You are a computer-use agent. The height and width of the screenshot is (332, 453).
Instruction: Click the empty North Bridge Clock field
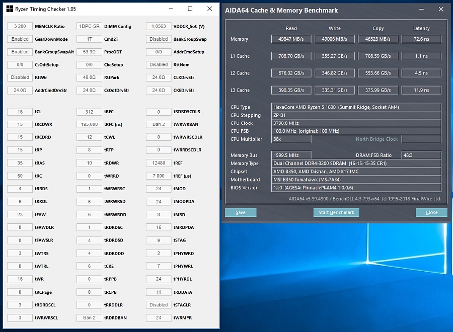pos(421,139)
